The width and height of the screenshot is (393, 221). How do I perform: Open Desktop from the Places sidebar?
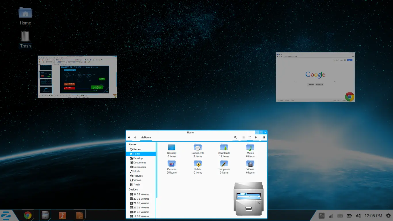tap(141, 158)
